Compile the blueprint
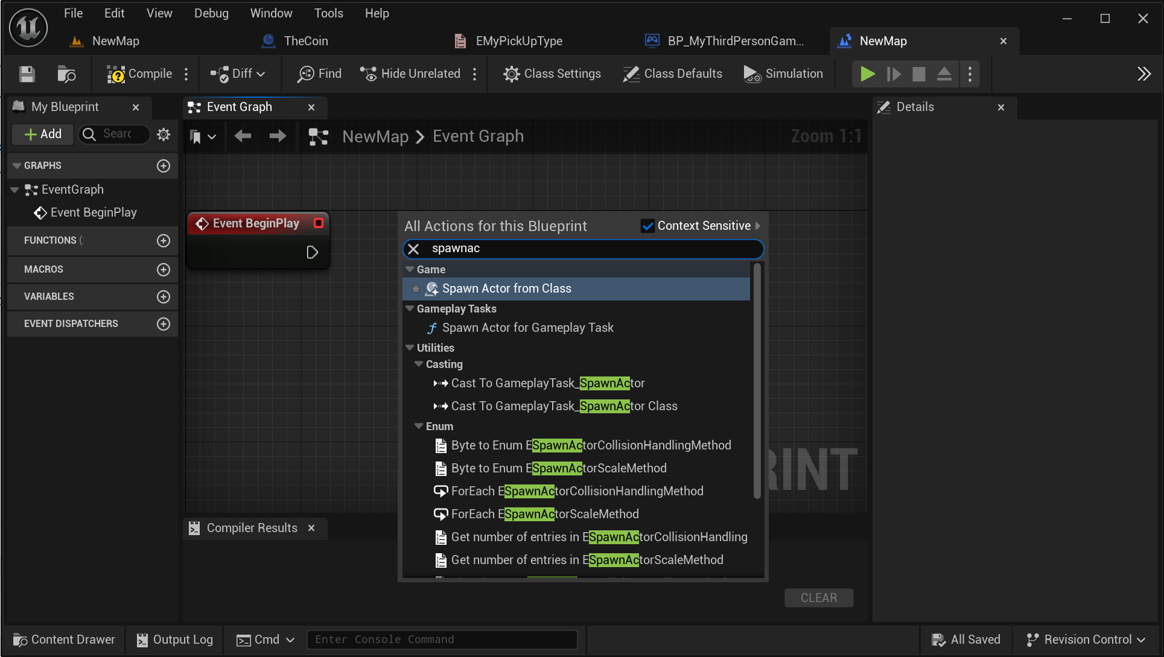 tap(139, 74)
